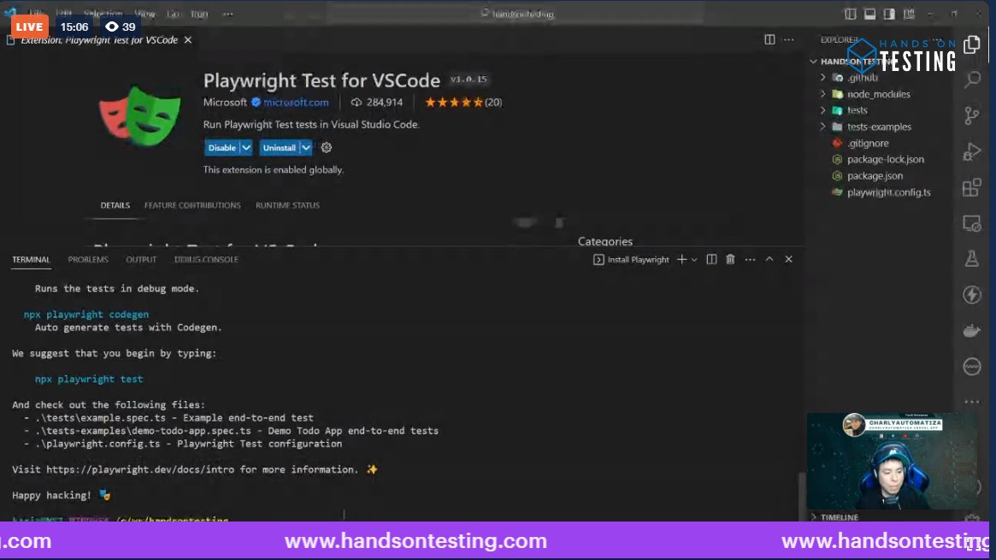Toggle secondary side bar layout icon
Screen dimensions: 996x560
(x=889, y=14)
